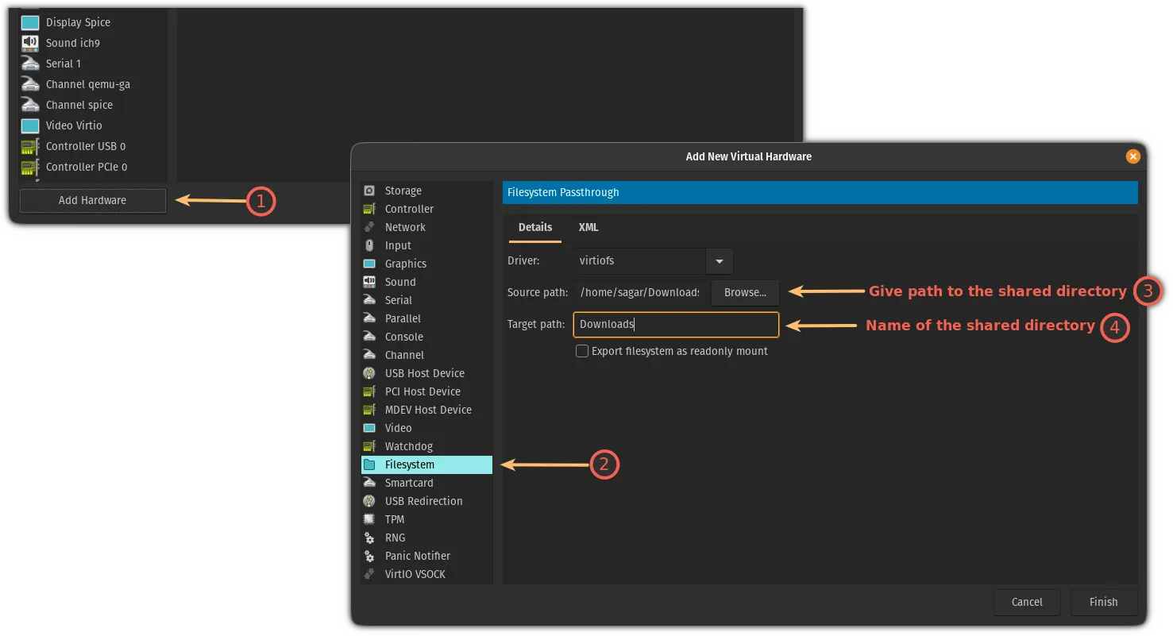Click the virtiofs driver combo box
Viewport: 1173px width, 636px height.
[x=639, y=261]
